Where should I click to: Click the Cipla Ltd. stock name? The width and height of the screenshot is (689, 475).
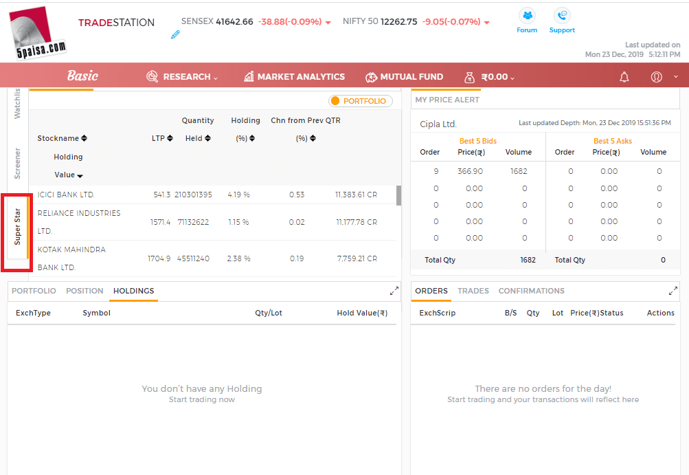tap(438, 124)
